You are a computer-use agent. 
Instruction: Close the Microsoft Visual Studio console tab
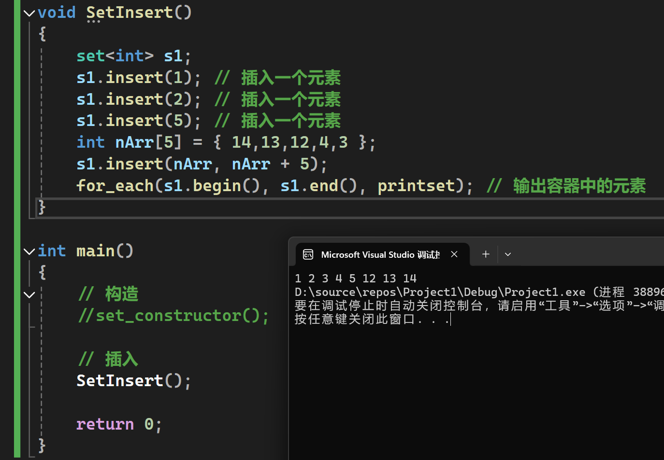pos(454,254)
